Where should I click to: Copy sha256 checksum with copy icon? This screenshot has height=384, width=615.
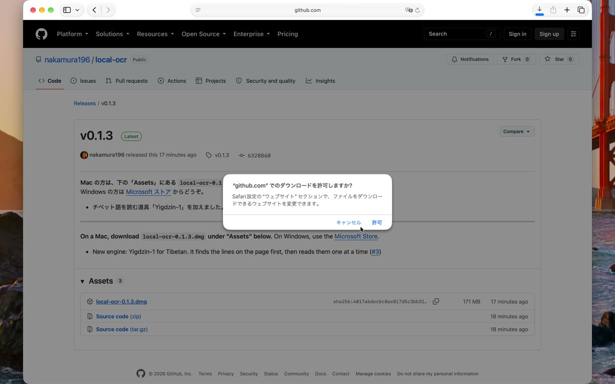[436, 302]
